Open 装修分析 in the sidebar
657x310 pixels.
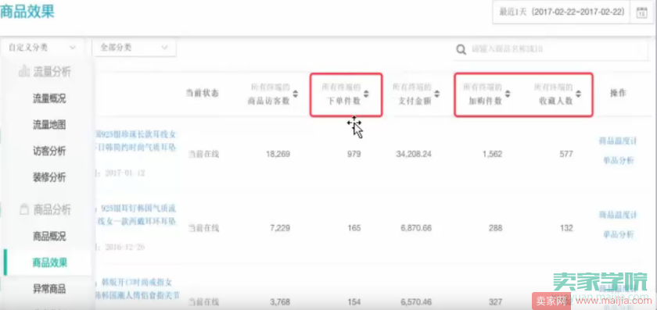click(49, 177)
